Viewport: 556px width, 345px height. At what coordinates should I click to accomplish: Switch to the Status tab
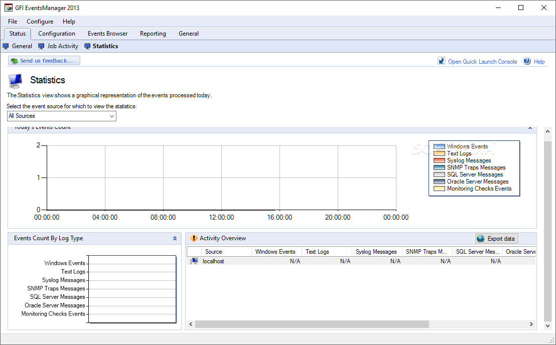point(18,34)
